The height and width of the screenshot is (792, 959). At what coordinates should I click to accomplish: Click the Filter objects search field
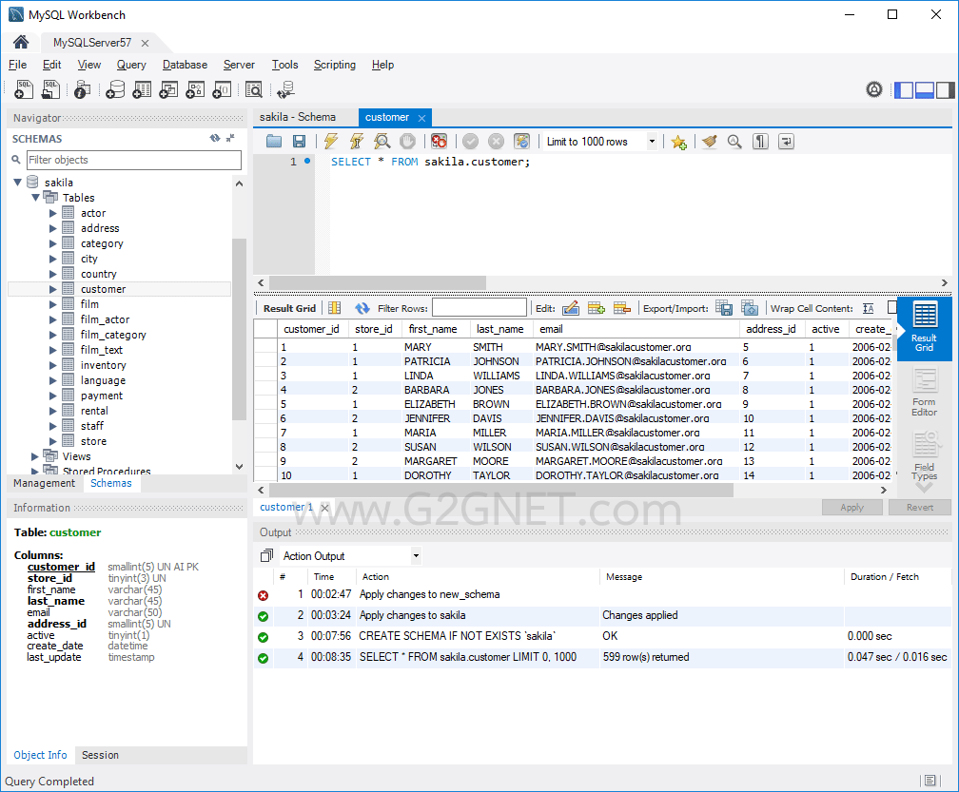tap(134, 160)
